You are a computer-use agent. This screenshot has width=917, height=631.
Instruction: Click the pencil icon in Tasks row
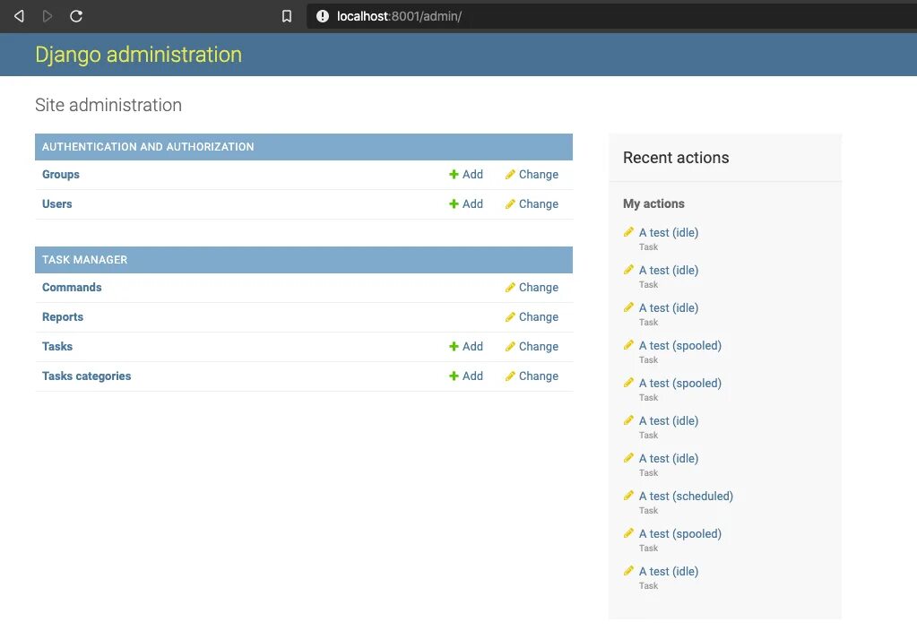(x=510, y=346)
